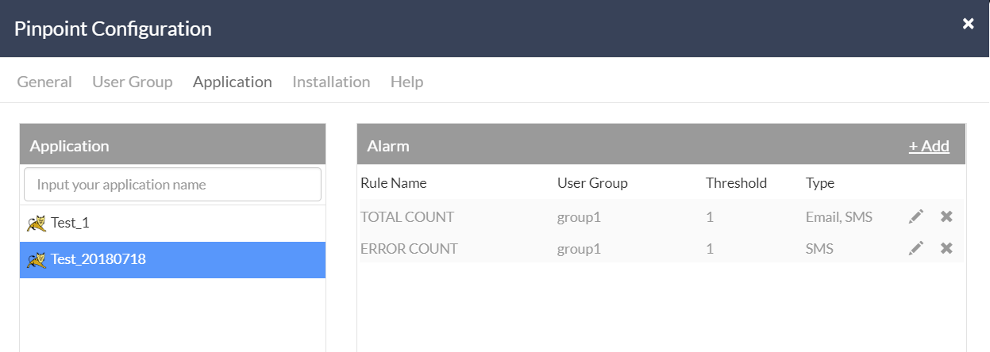Select the Test_20180718 application
The height and width of the screenshot is (352, 990).
coord(172,259)
